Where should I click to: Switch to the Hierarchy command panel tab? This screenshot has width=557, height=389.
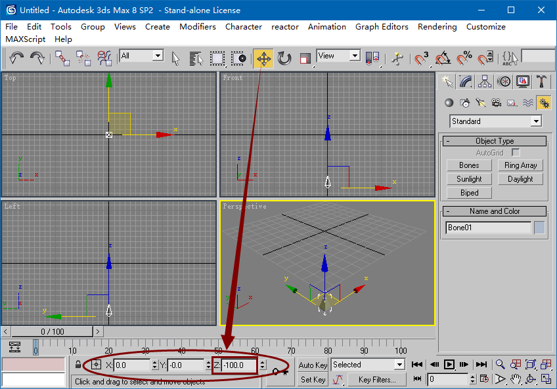click(x=485, y=81)
